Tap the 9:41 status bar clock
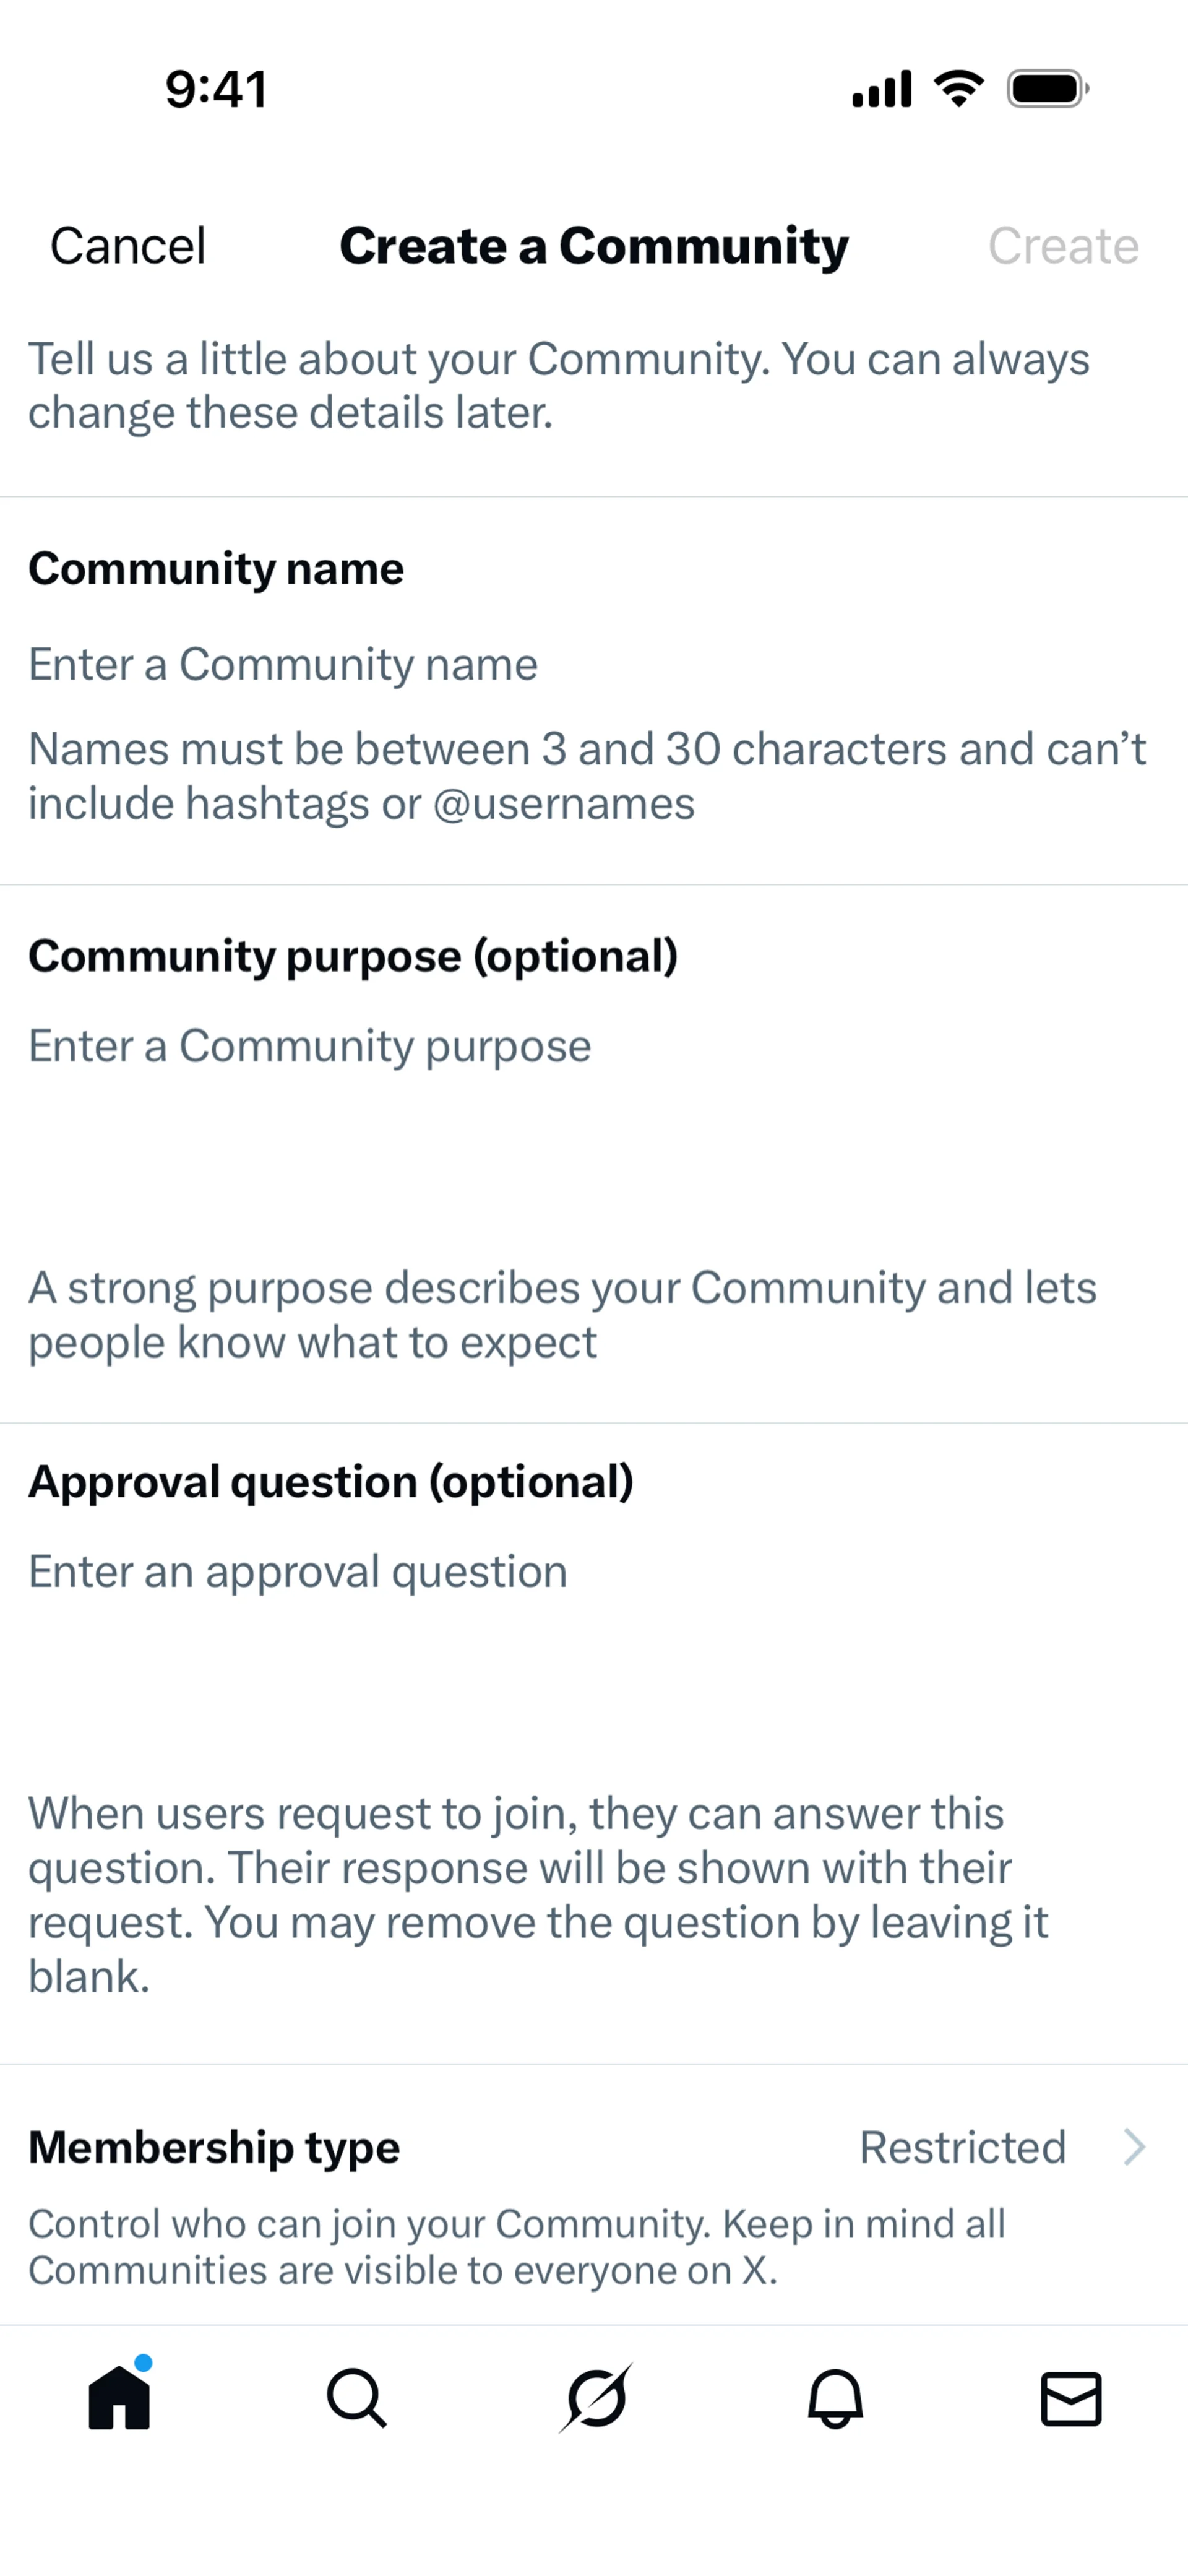 click(x=216, y=89)
